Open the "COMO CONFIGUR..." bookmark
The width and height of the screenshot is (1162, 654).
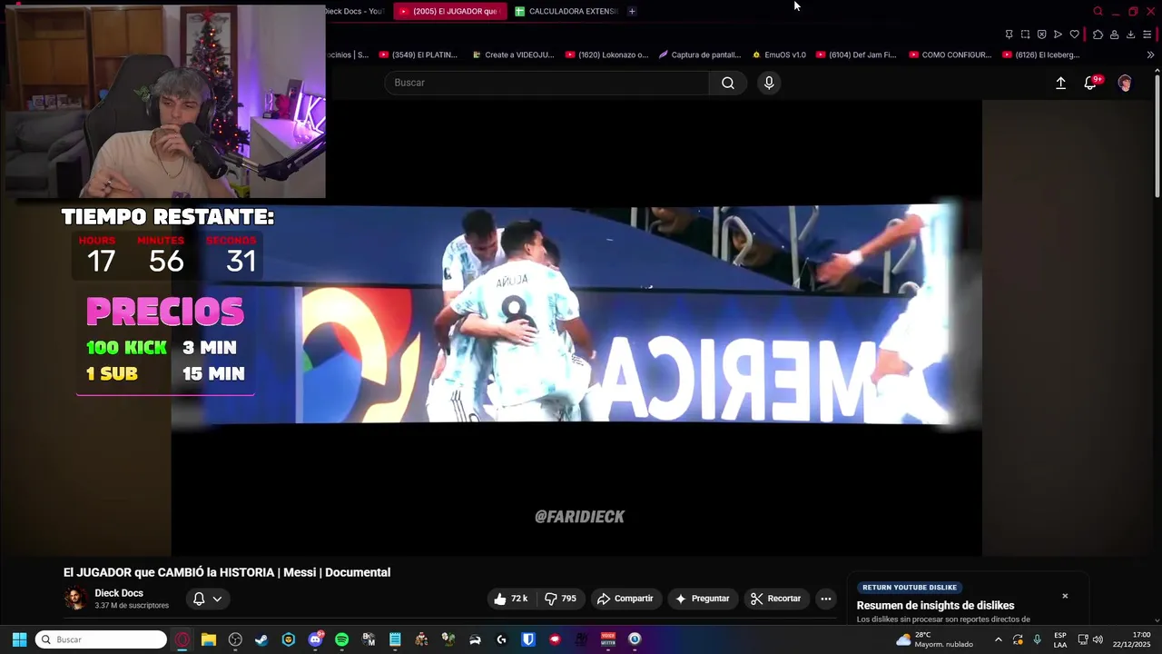coord(950,54)
